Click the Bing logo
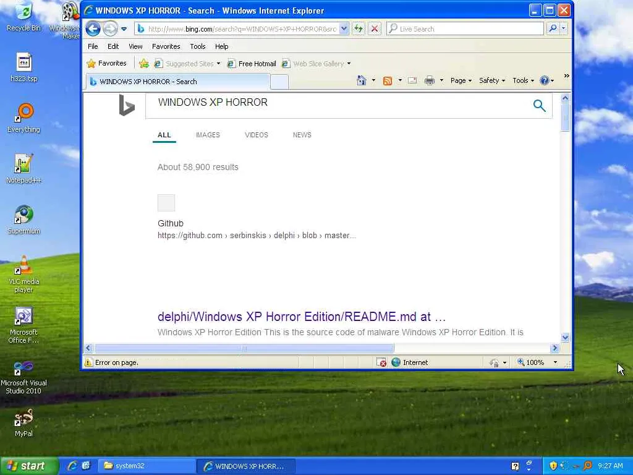633x475 pixels. click(x=126, y=105)
